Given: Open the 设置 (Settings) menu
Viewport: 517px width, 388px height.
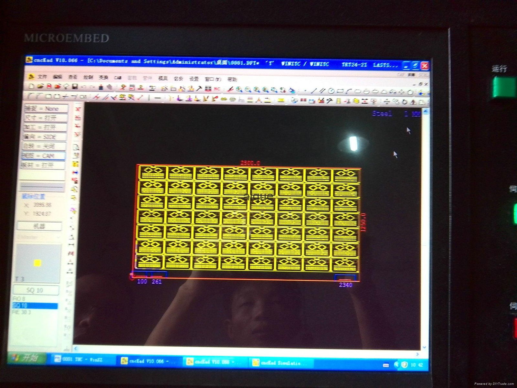Looking at the screenshot, I should click(194, 79).
